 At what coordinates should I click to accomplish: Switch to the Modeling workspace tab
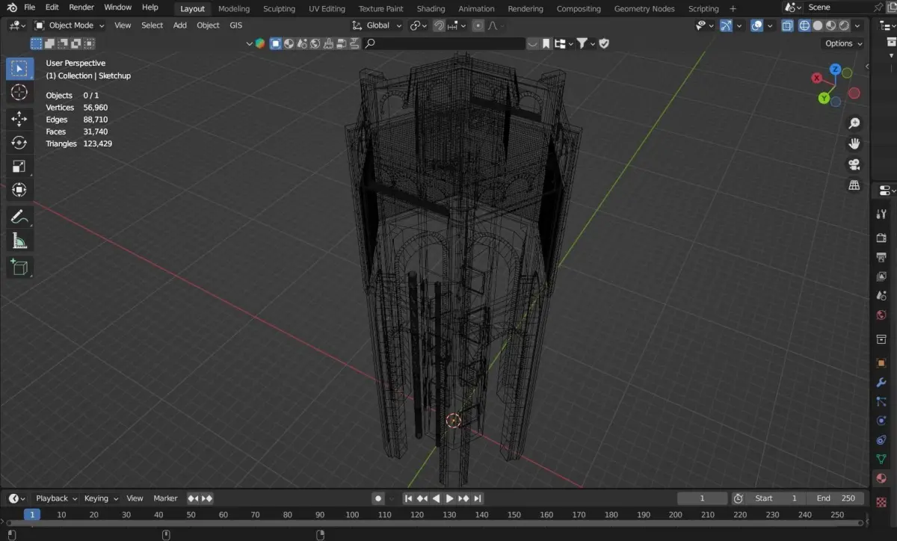click(x=234, y=9)
